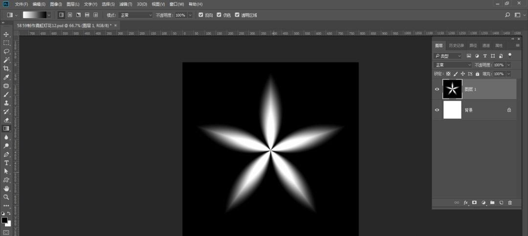Select the Hand tool
This screenshot has width=528, height=236.
pos(6,189)
